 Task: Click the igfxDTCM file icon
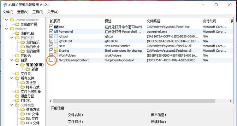point(56,41)
